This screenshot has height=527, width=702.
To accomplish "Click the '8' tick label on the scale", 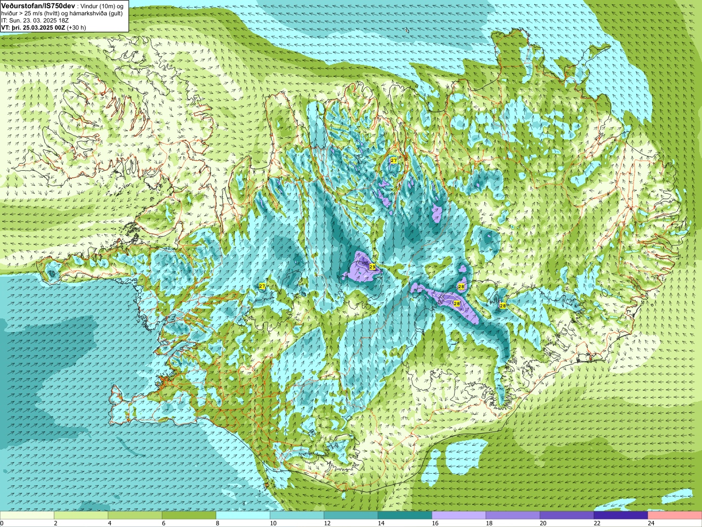I will point(217,523).
